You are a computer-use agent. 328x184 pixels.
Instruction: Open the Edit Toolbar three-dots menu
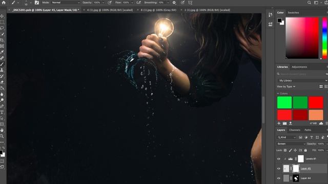click(2, 142)
